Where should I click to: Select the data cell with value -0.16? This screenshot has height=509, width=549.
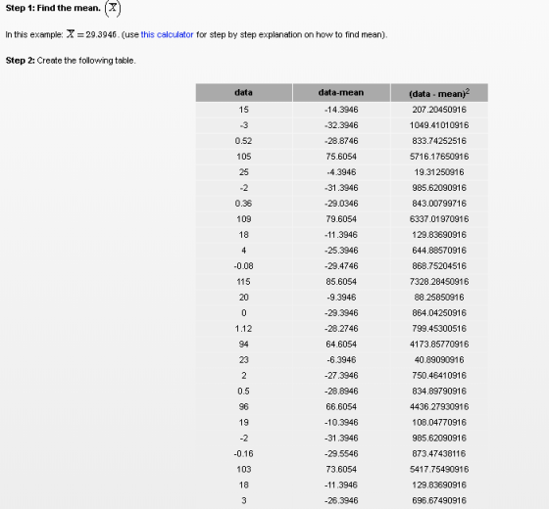(244, 454)
